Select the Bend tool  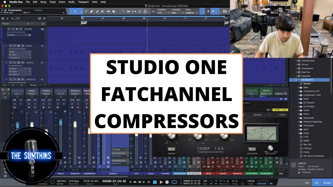(108, 11)
